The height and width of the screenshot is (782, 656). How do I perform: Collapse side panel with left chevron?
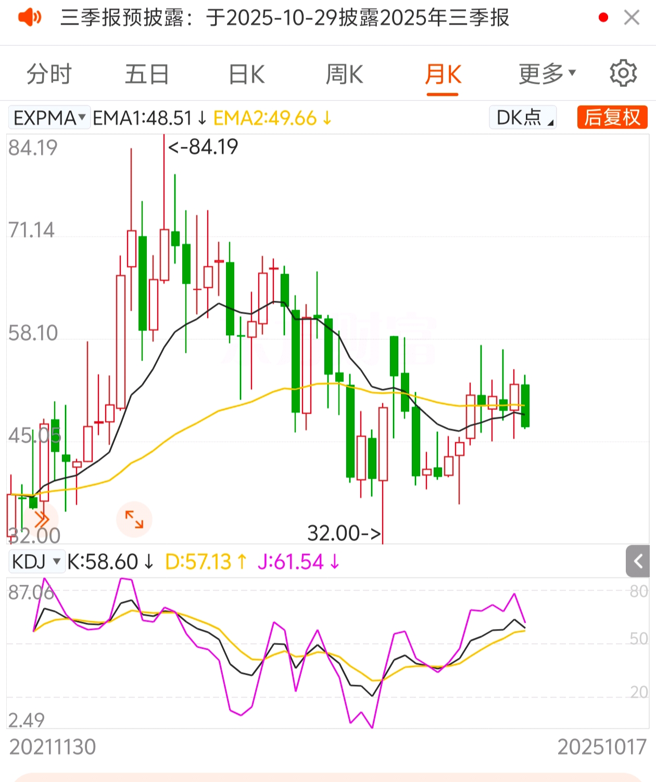[x=638, y=561]
